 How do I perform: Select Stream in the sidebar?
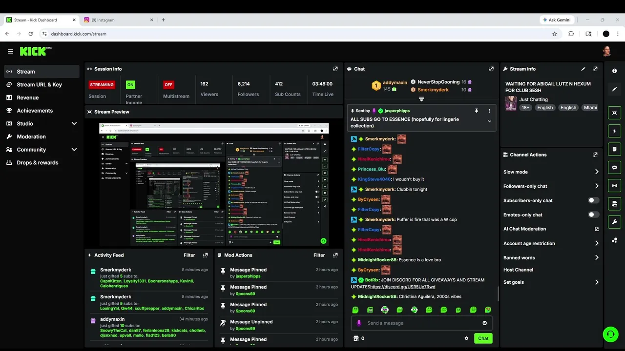click(42, 72)
